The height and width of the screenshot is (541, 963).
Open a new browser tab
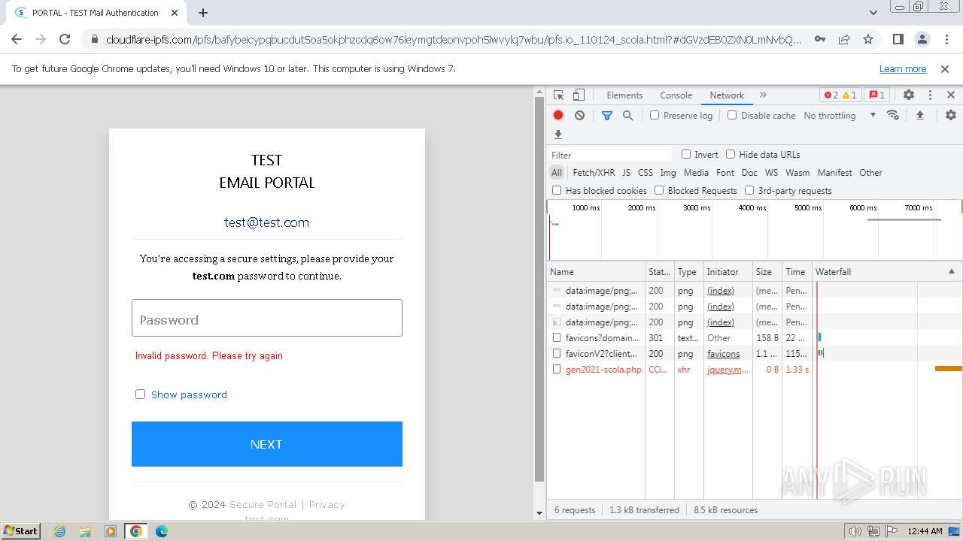(203, 13)
